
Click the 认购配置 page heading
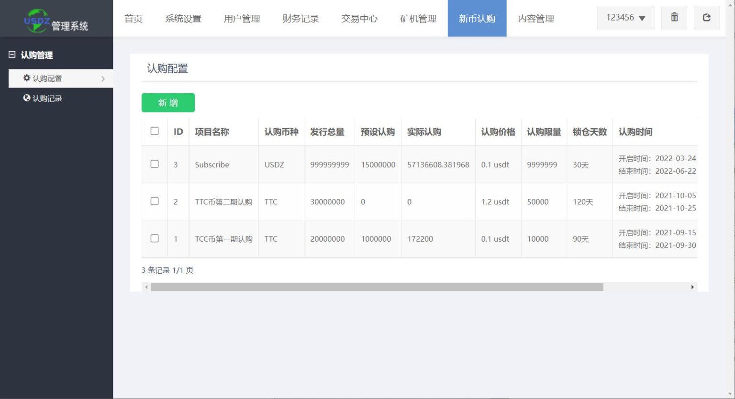(x=167, y=68)
